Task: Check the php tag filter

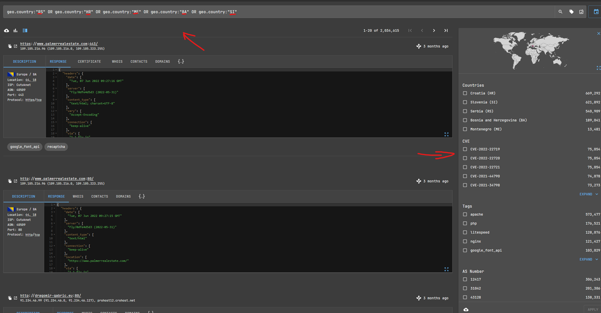Action: click(x=465, y=223)
